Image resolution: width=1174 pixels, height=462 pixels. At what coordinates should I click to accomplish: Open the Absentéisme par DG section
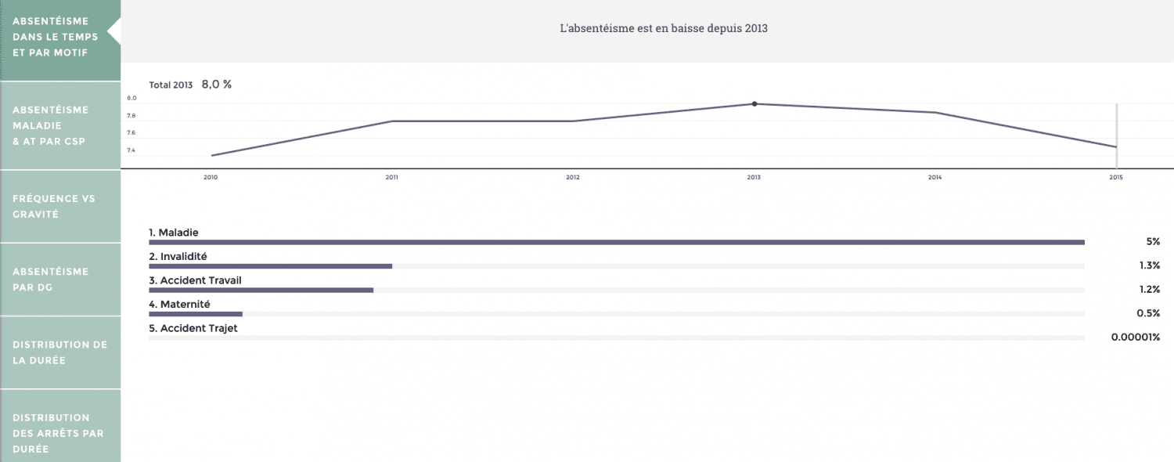click(x=59, y=280)
